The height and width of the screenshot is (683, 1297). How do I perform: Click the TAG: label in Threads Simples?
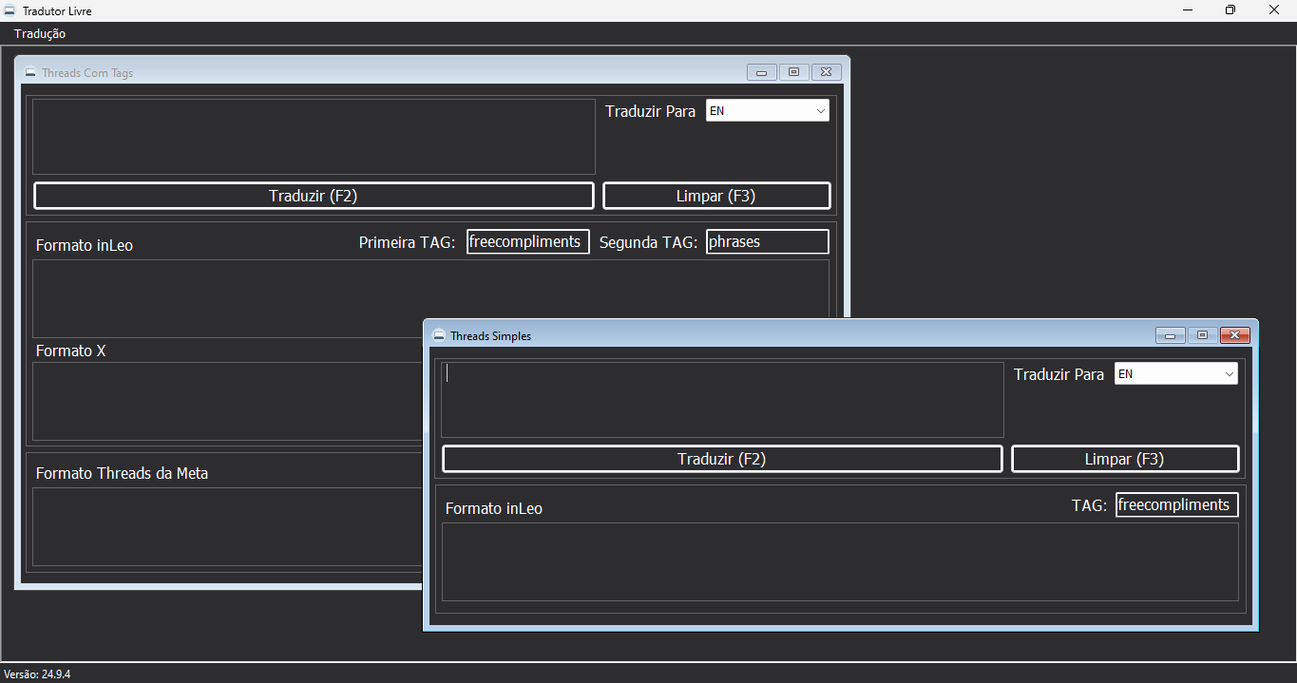1089,505
